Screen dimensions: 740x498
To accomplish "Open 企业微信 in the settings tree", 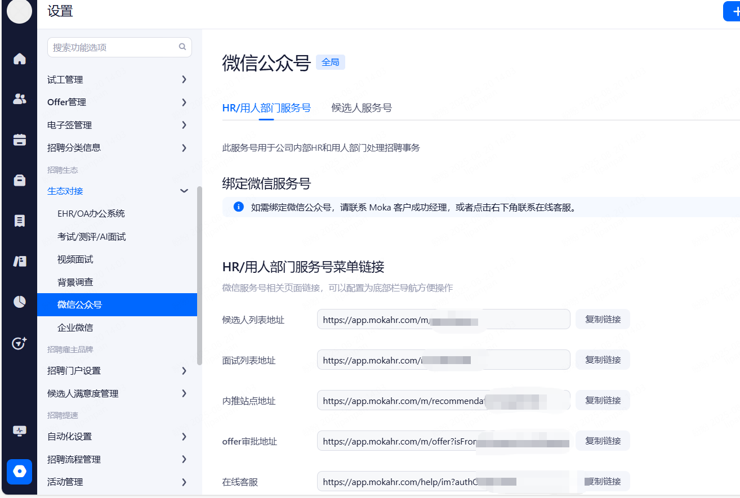I will point(75,327).
